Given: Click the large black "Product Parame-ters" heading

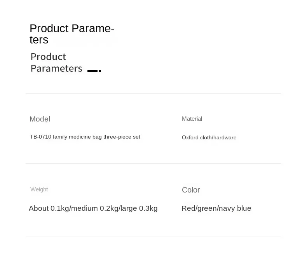Looking at the screenshot, I should pyautogui.click(x=72, y=34).
